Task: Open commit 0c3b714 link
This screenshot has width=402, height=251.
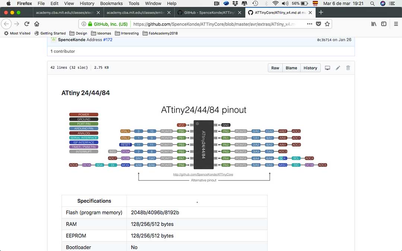Action: coord(324,40)
